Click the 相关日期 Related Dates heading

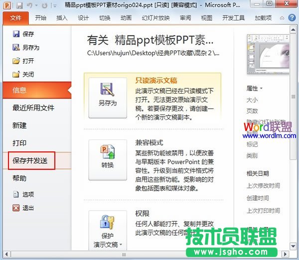coord(258,173)
